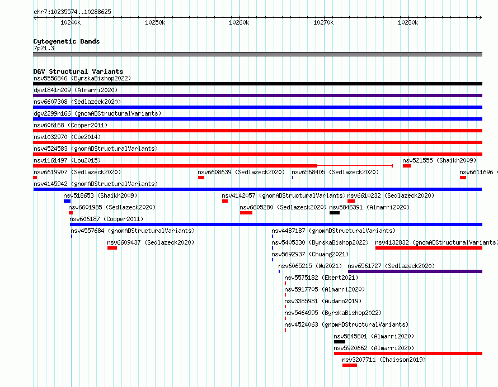Click the nsv6610232 (Sedlazeck2020) label
This screenshot has width=498, height=387.
click(391, 195)
